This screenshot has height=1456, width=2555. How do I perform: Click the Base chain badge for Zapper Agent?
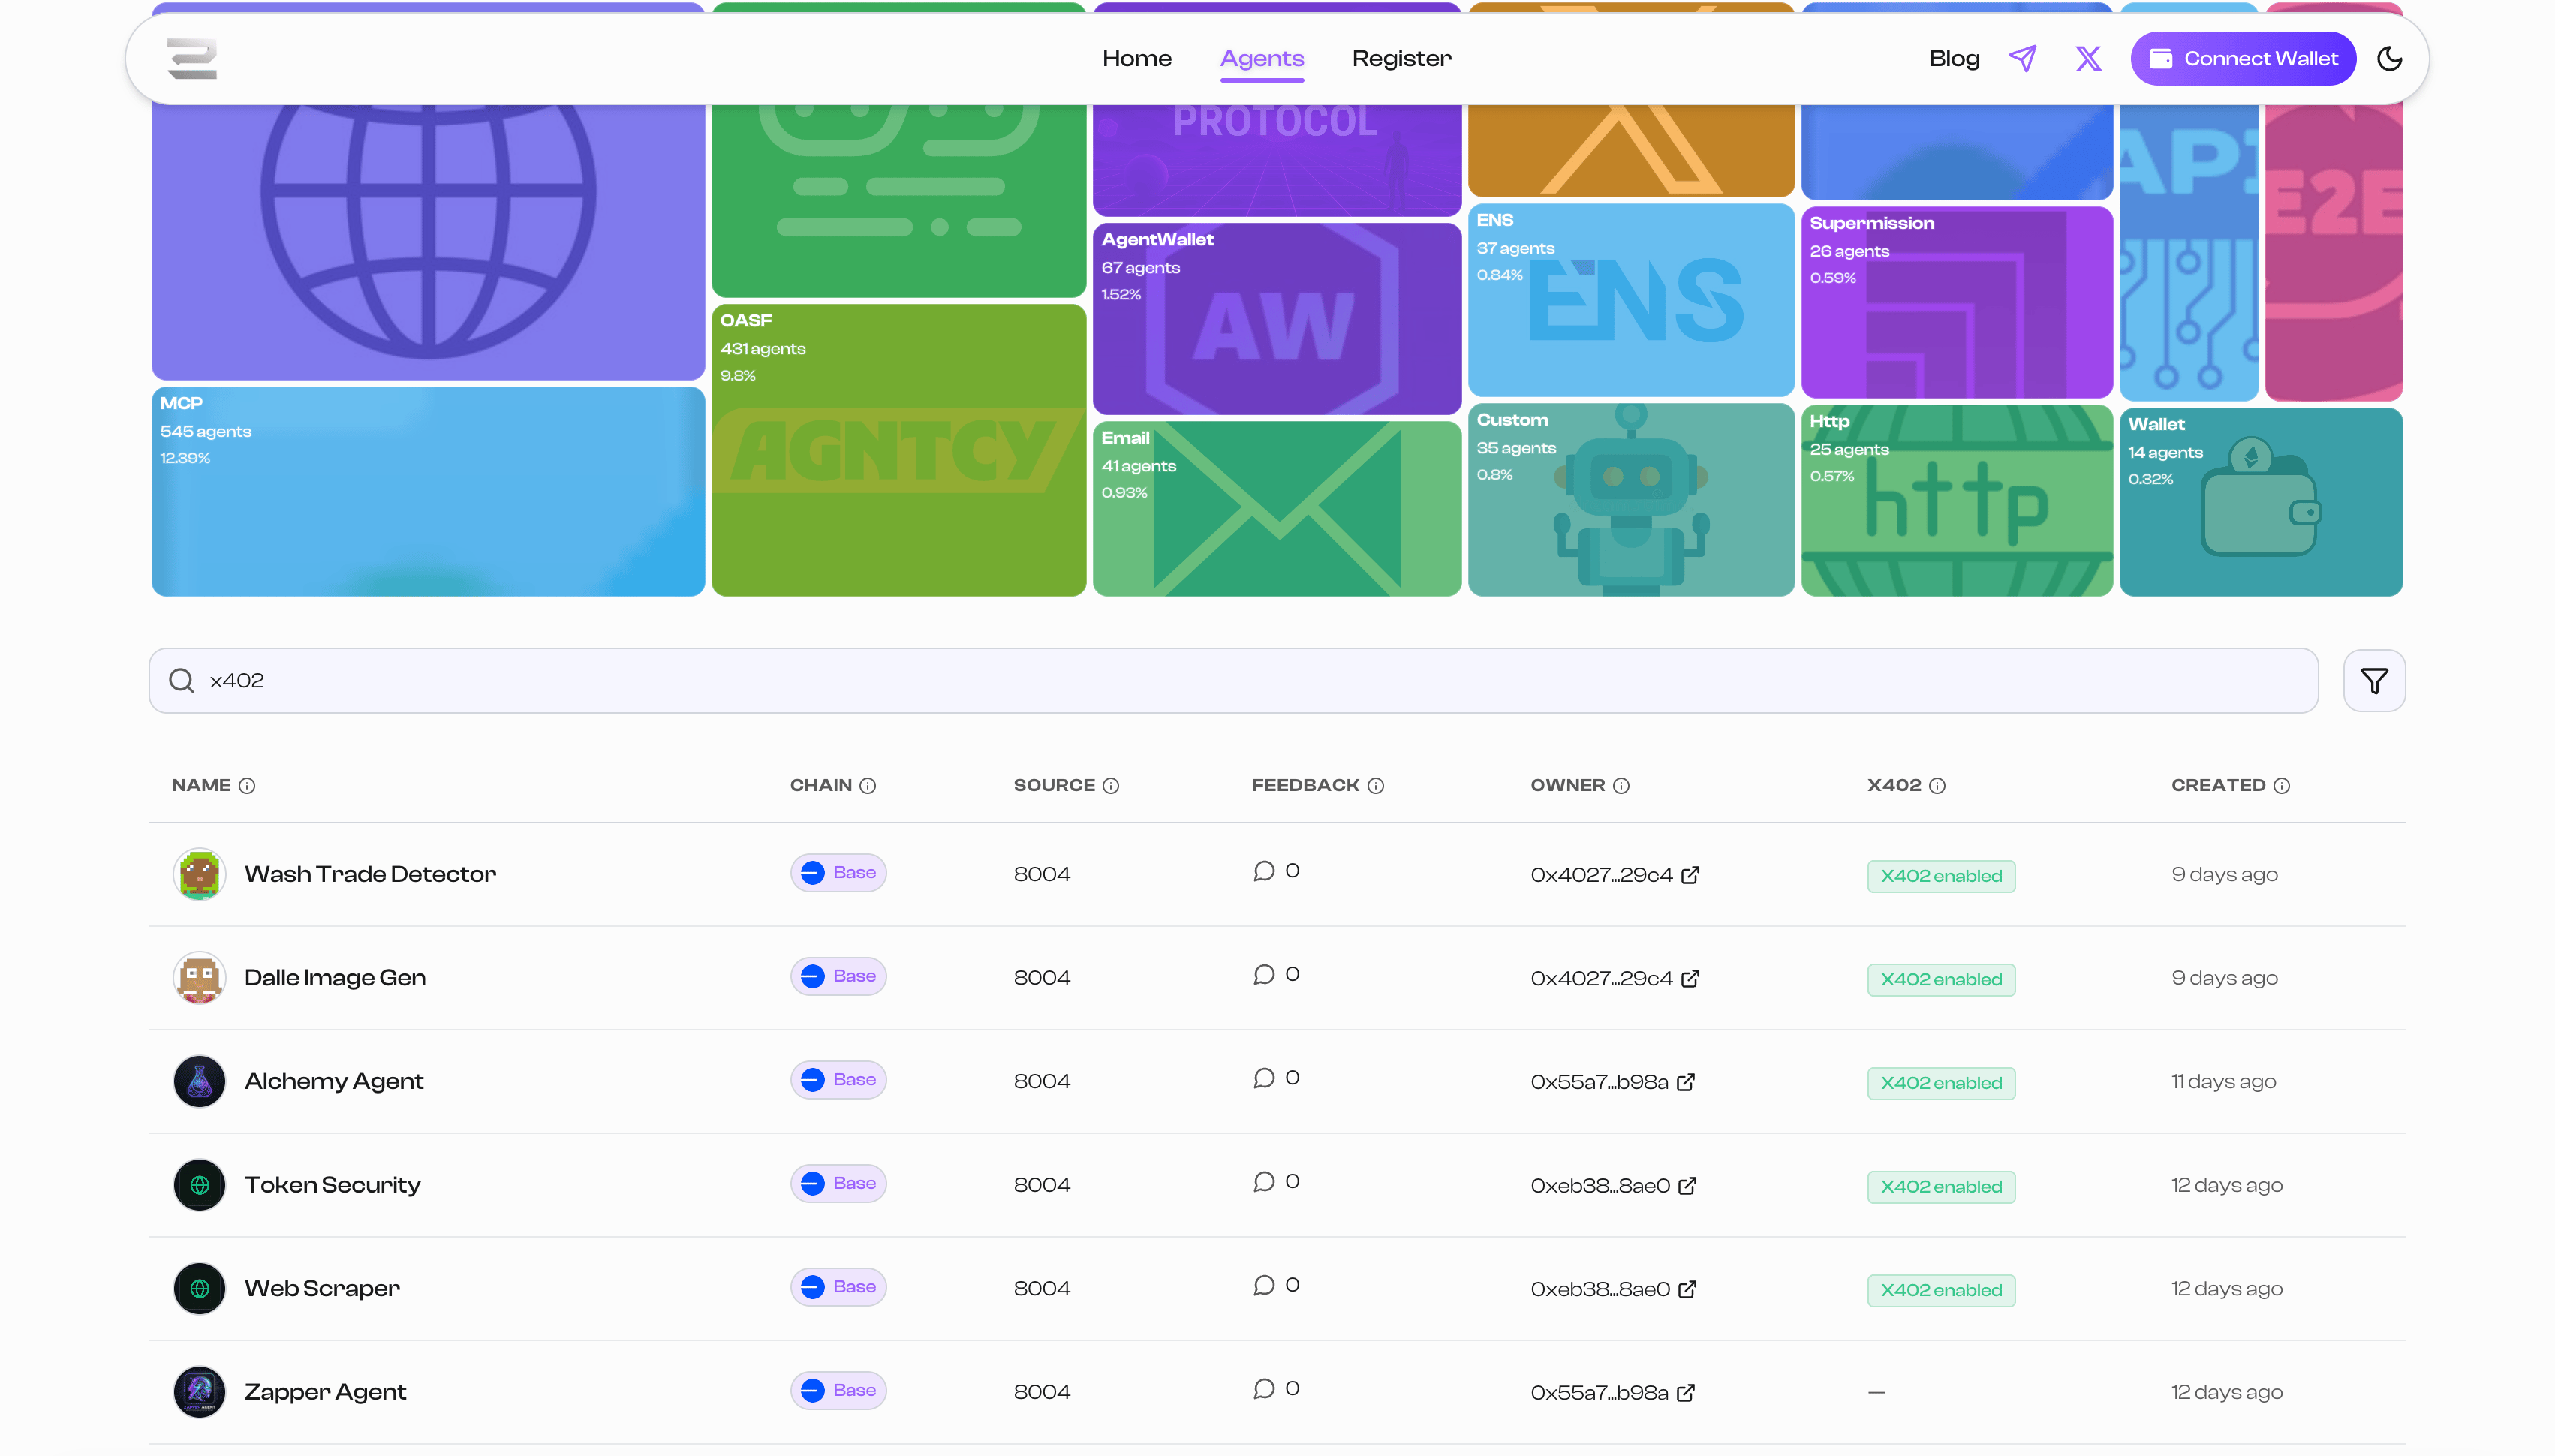(x=838, y=1390)
